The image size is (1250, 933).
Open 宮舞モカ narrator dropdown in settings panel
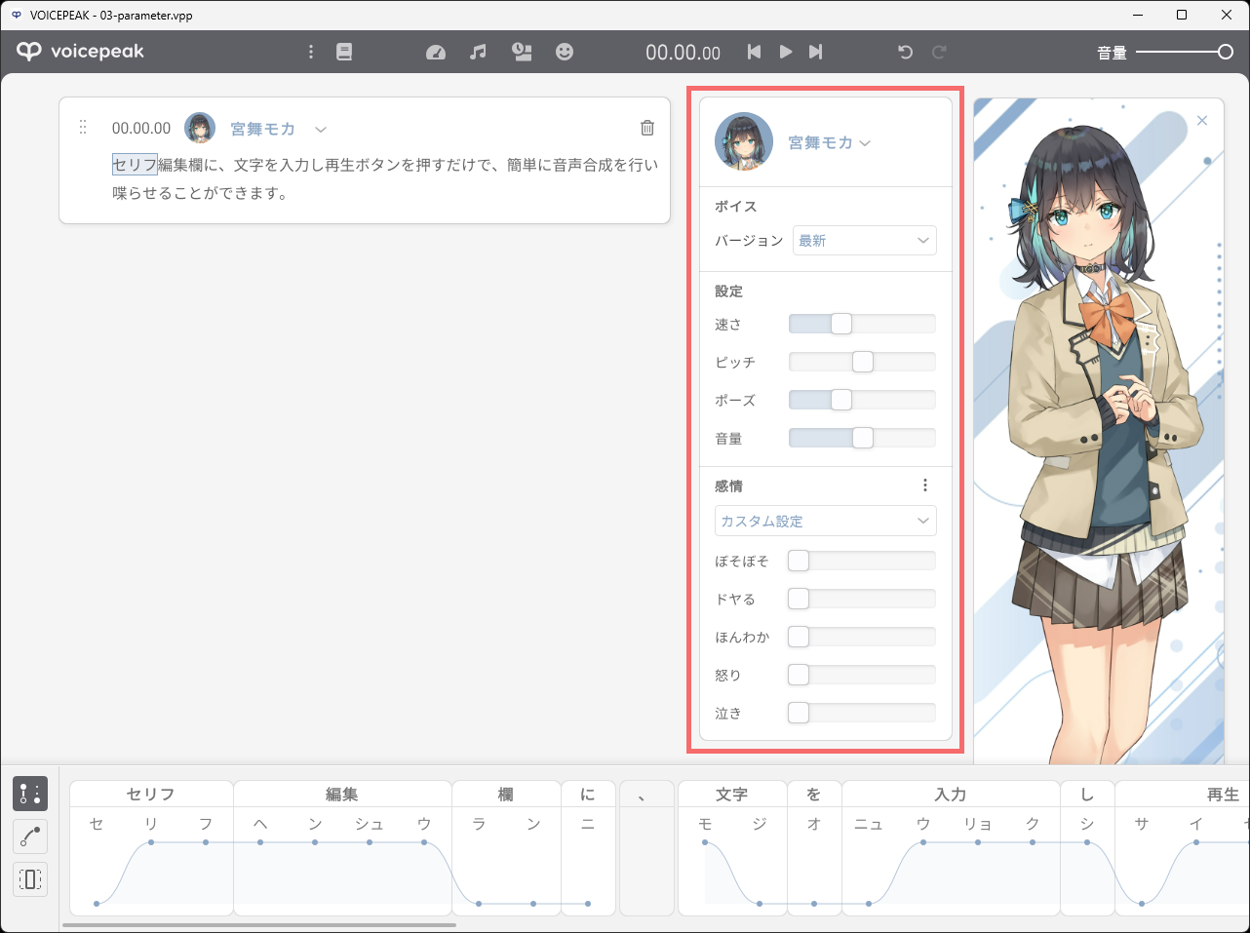830,142
